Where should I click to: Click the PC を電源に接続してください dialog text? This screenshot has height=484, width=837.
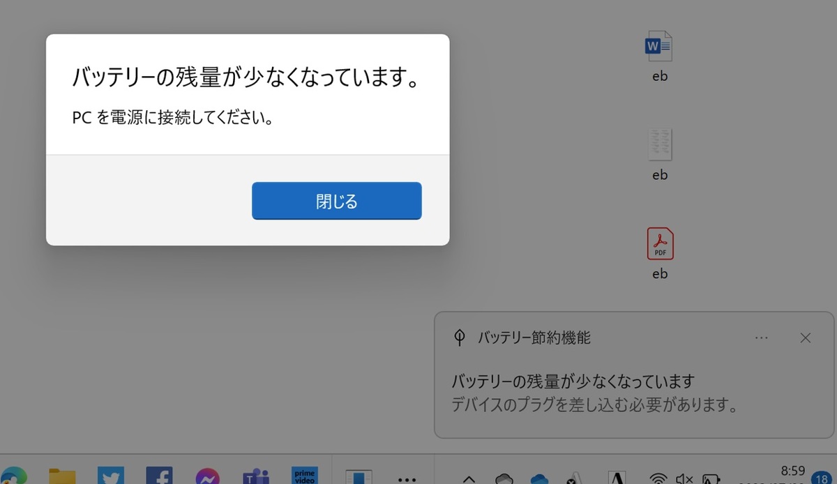(x=172, y=118)
